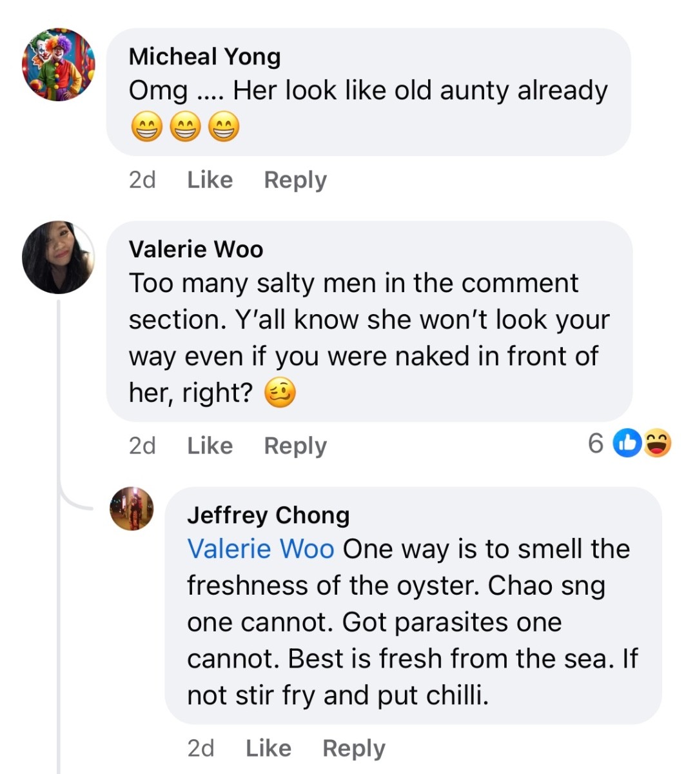This screenshot has height=774, width=686.
Task: Click the blue Valerie Woo mention
Action: (260, 549)
